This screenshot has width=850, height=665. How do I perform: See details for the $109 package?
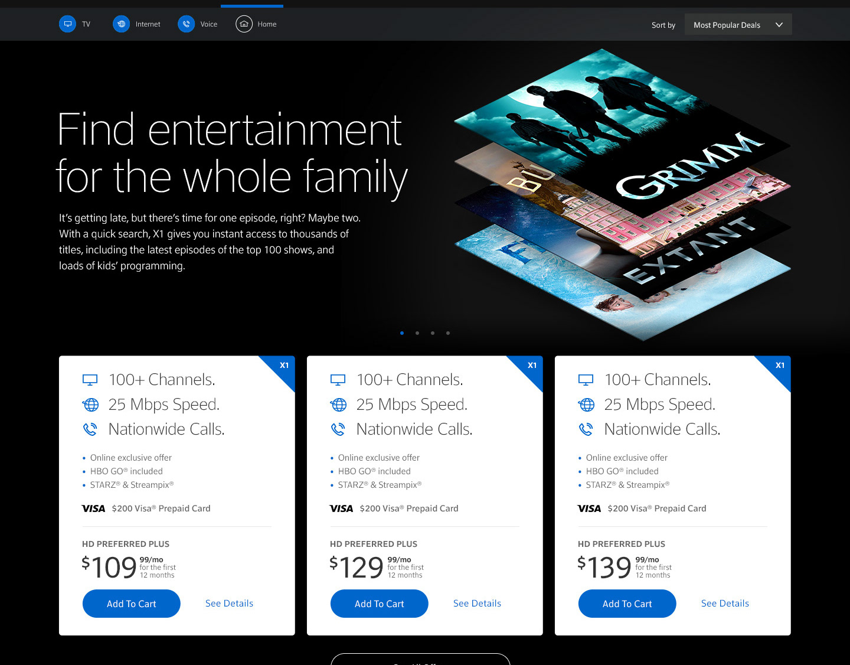pyautogui.click(x=229, y=604)
